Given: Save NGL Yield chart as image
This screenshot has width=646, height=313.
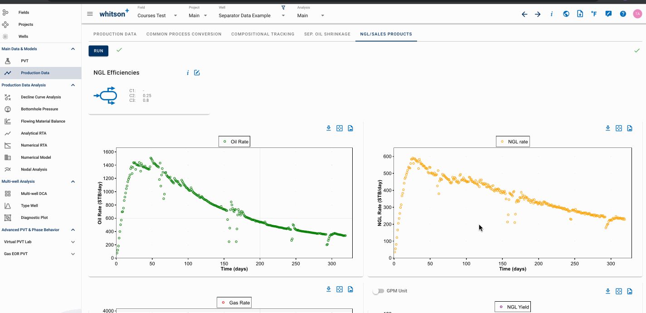Looking at the screenshot, I should [630, 291].
